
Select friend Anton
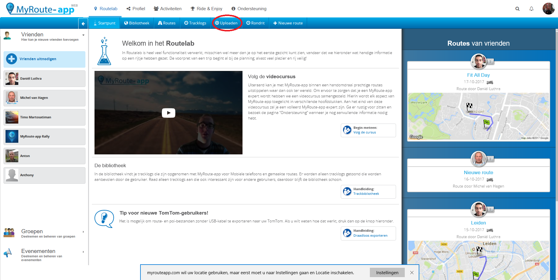(x=44, y=156)
